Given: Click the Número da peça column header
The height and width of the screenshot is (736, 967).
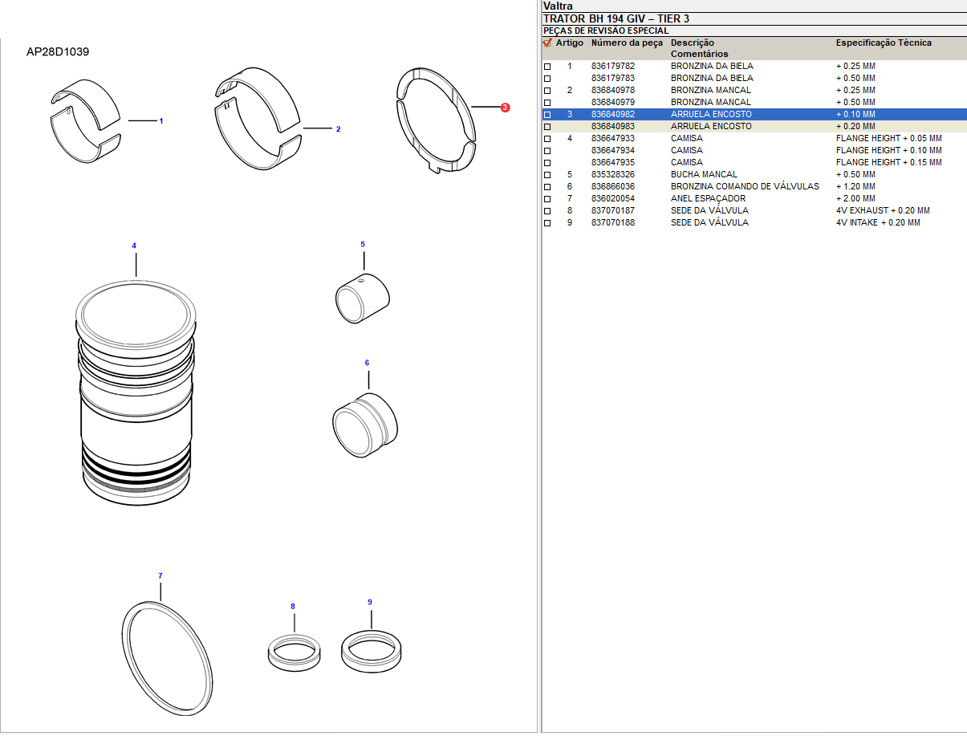Looking at the screenshot, I should [627, 43].
